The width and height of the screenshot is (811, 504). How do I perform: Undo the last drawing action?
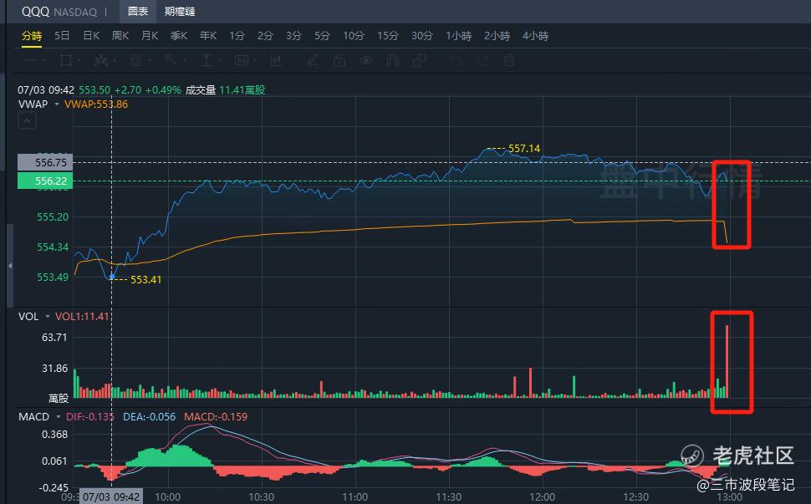pos(455,60)
